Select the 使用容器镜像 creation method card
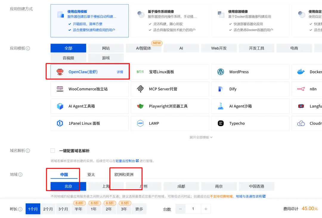 tap(250, 21)
